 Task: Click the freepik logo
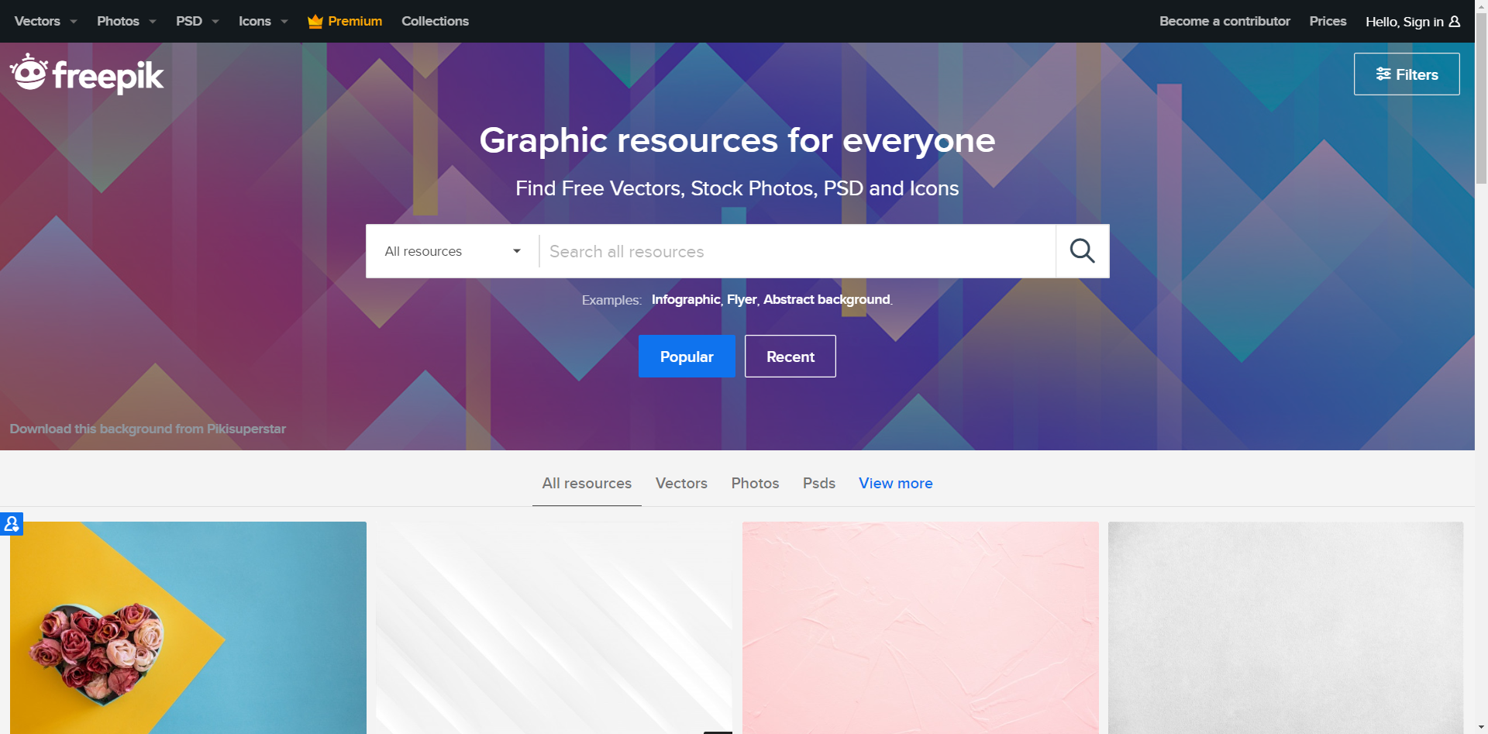click(x=87, y=74)
